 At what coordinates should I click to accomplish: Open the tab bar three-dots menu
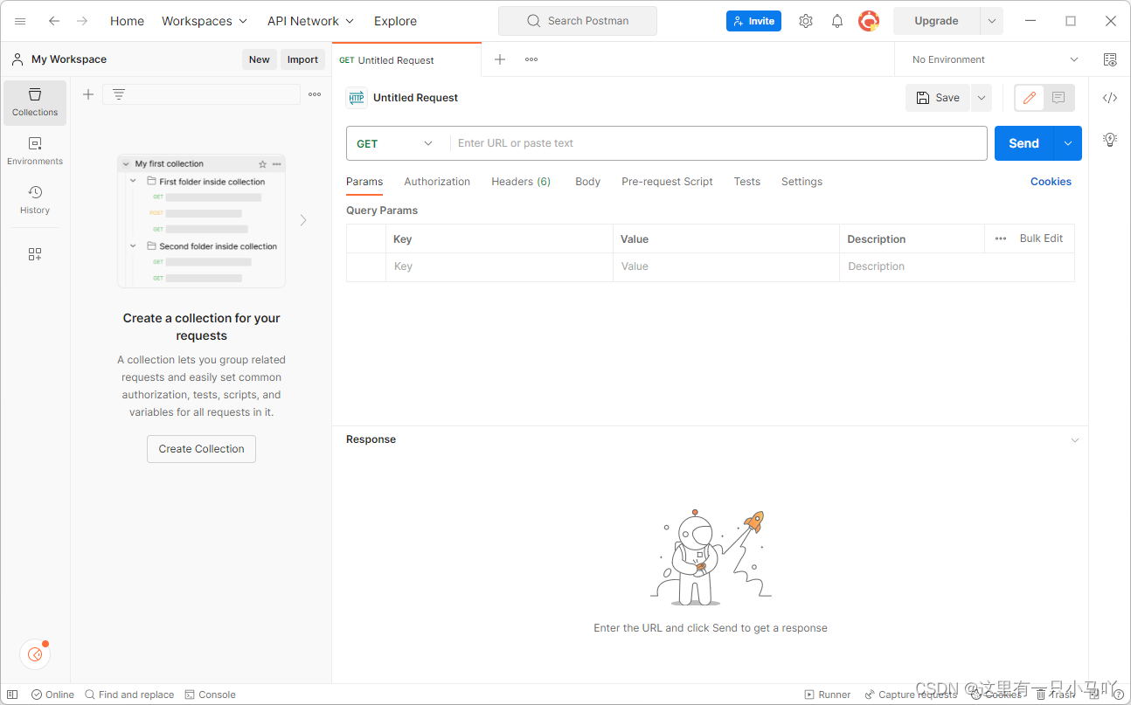(531, 59)
